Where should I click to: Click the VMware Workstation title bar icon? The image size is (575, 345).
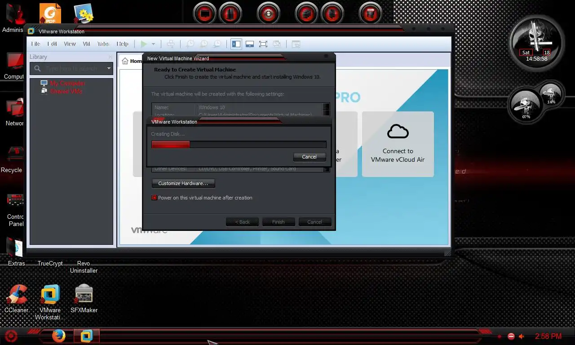[31, 31]
